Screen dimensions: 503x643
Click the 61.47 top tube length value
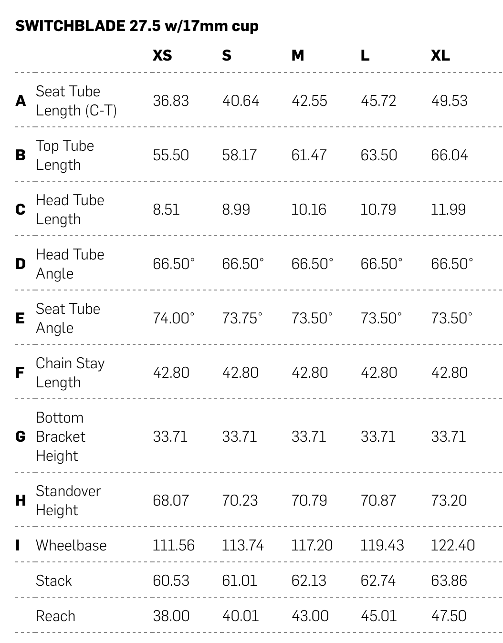309,155
